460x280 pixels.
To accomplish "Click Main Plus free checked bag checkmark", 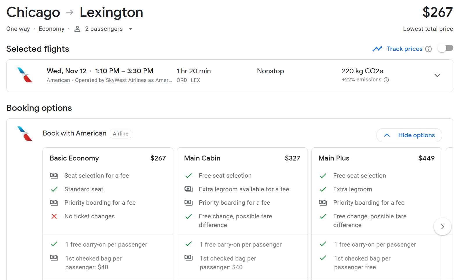I will pos(323,258).
